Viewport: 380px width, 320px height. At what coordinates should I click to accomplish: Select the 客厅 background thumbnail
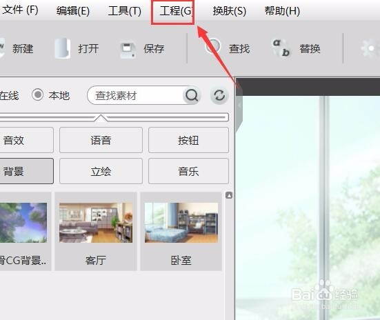(96, 223)
